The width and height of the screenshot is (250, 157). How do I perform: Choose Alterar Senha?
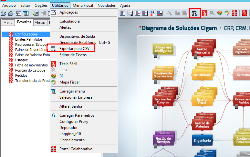pos(84,106)
